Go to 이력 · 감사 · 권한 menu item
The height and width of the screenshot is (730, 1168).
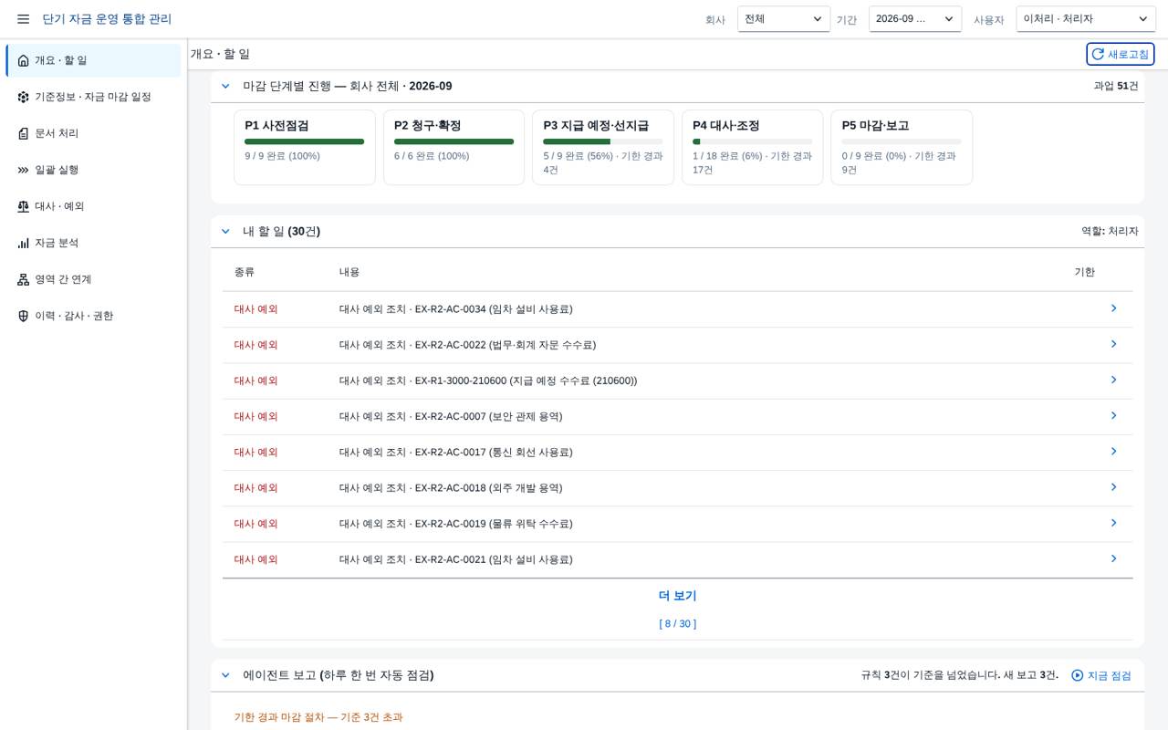93,316
